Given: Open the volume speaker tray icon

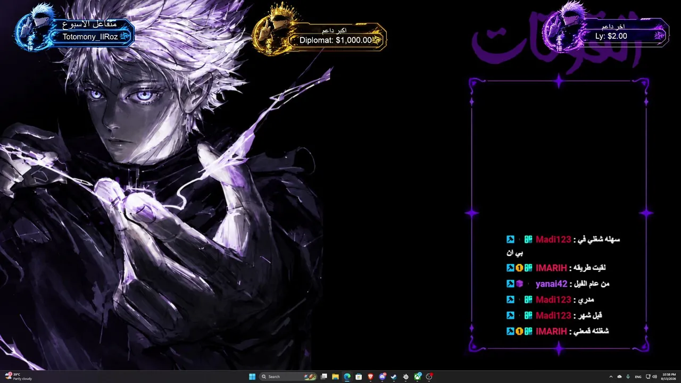Looking at the screenshot, I should tap(654, 377).
